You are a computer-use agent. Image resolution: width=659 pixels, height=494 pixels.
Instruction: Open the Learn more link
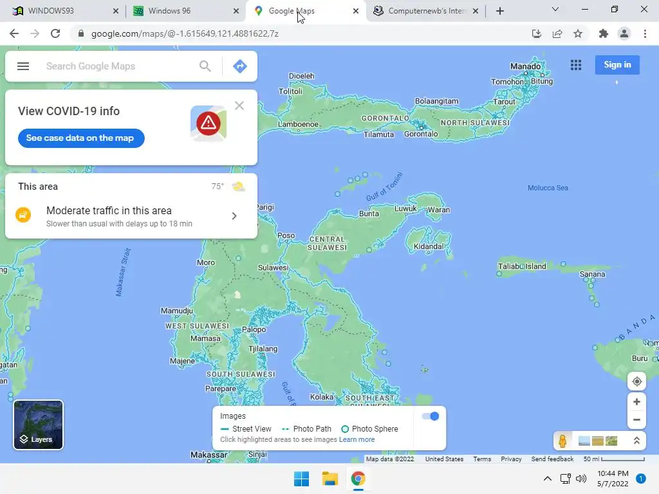[357, 439]
